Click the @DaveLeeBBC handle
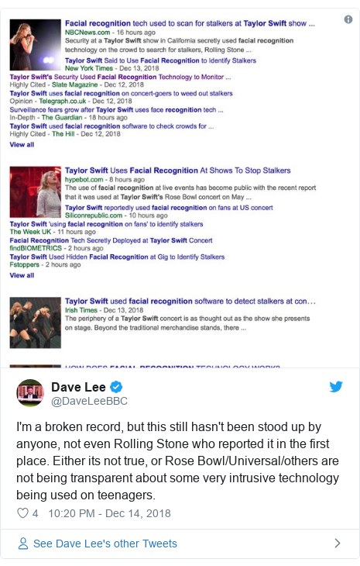Image resolution: width=360 pixels, height=566 pixels. (89, 401)
